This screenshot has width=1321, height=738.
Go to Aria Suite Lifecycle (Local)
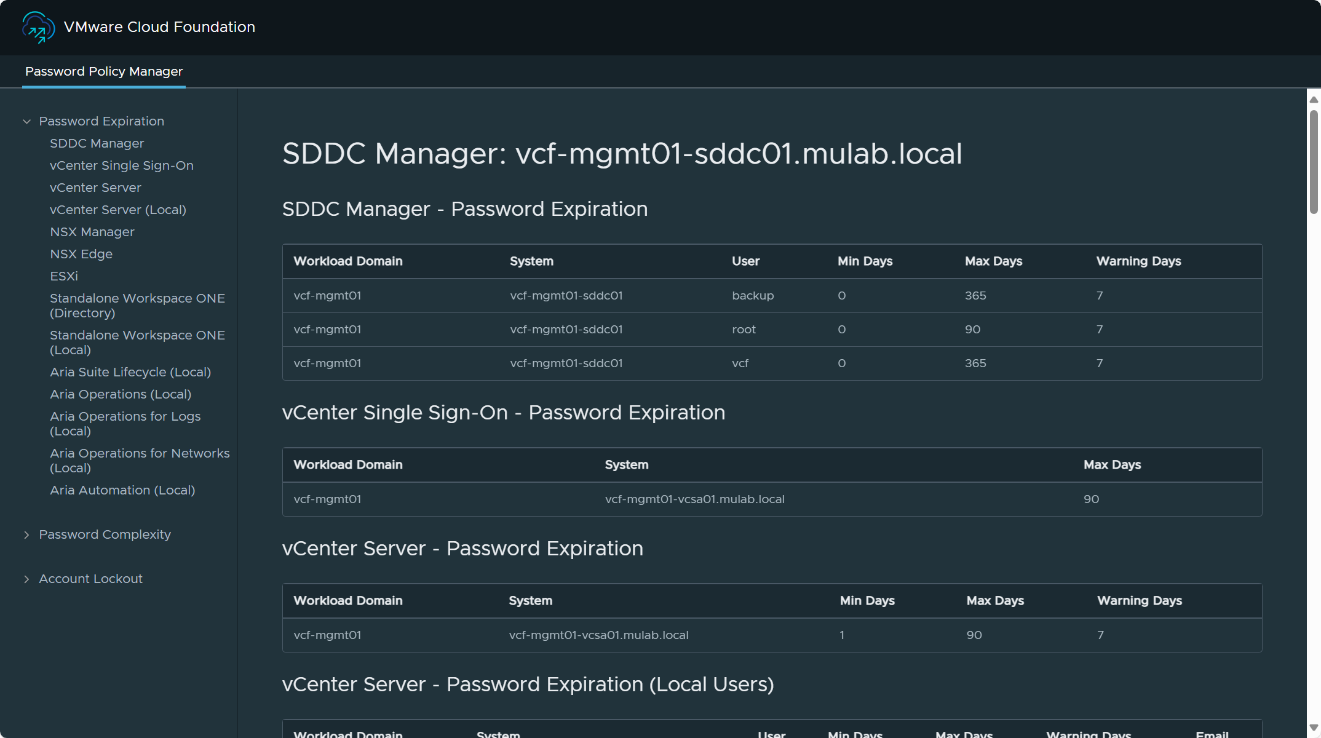coord(130,372)
